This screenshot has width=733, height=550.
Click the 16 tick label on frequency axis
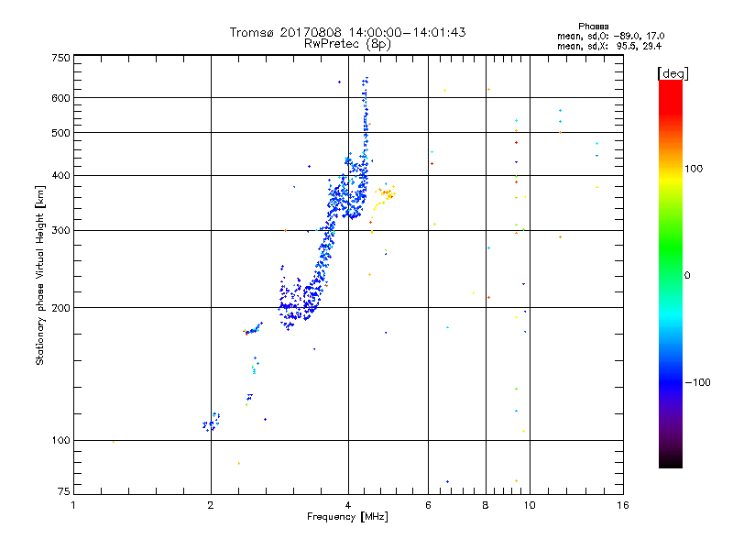click(623, 505)
